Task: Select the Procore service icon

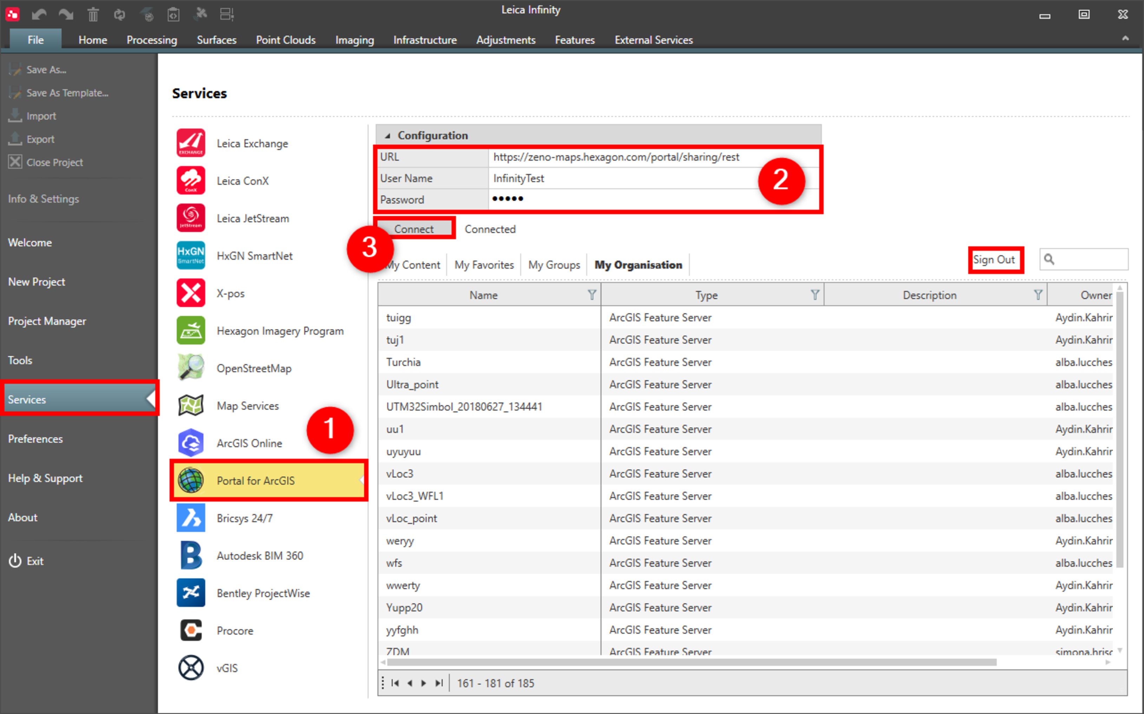Action: 191,630
